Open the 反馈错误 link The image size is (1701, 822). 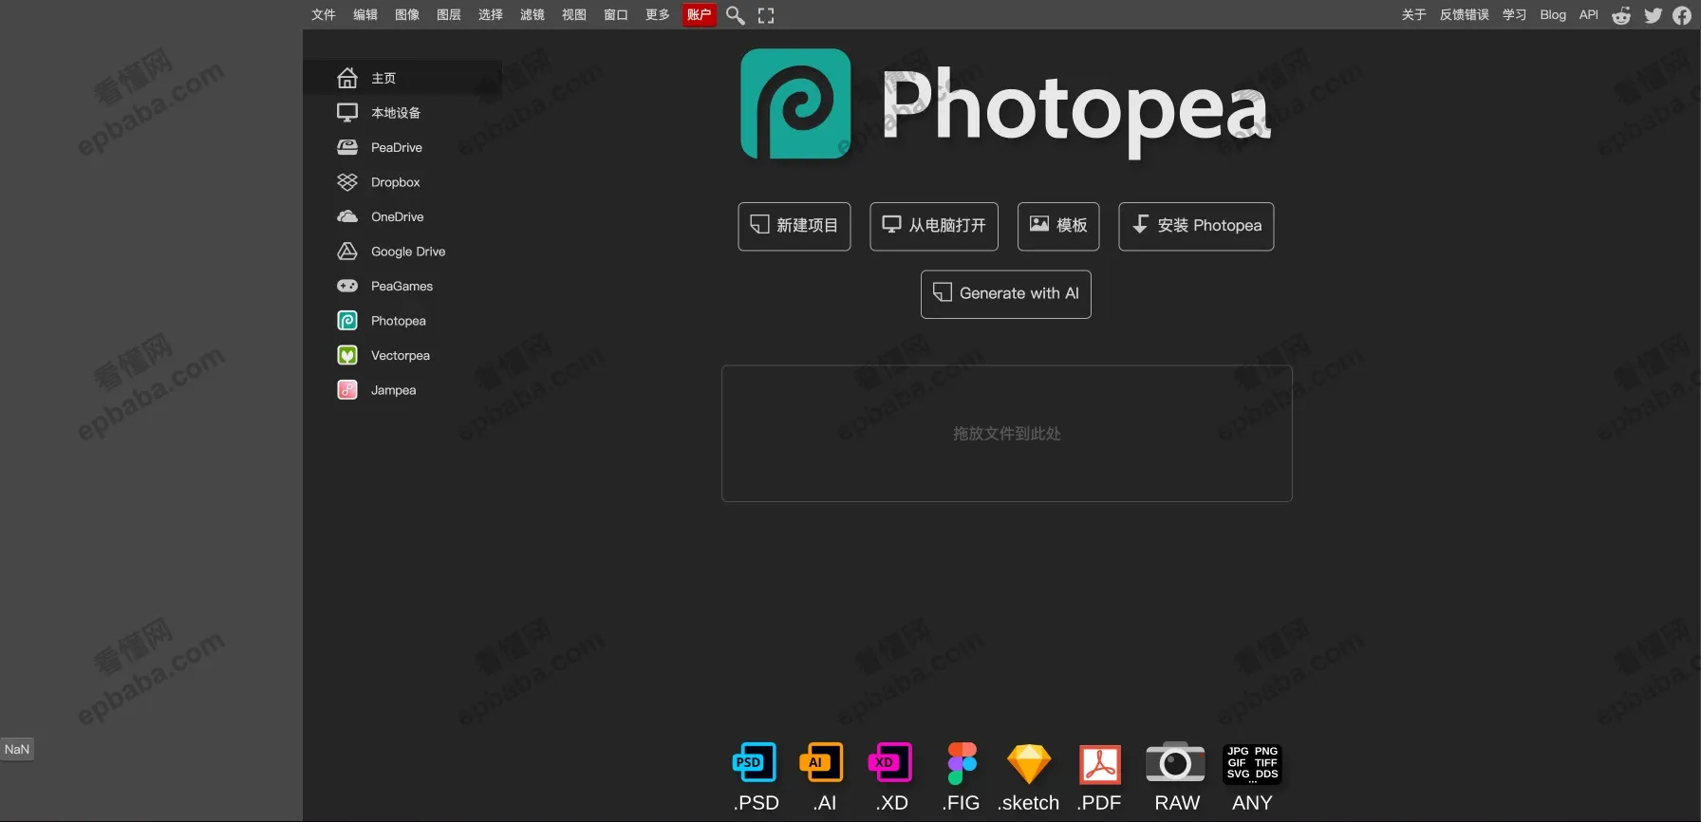click(1464, 14)
